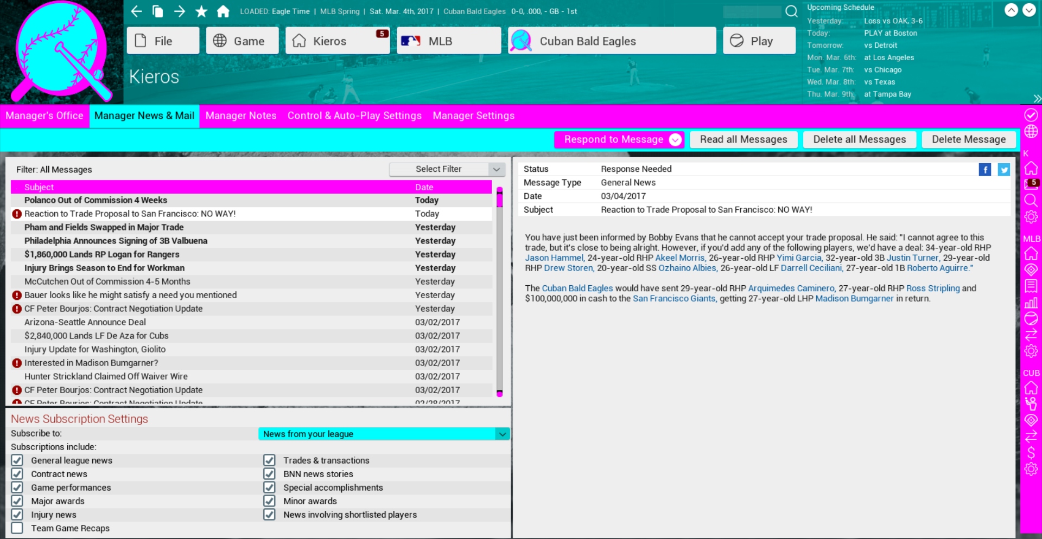Open Control & Auto-Play Settings tab
Image resolution: width=1042 pixels, height=539 pixels.
354,116
